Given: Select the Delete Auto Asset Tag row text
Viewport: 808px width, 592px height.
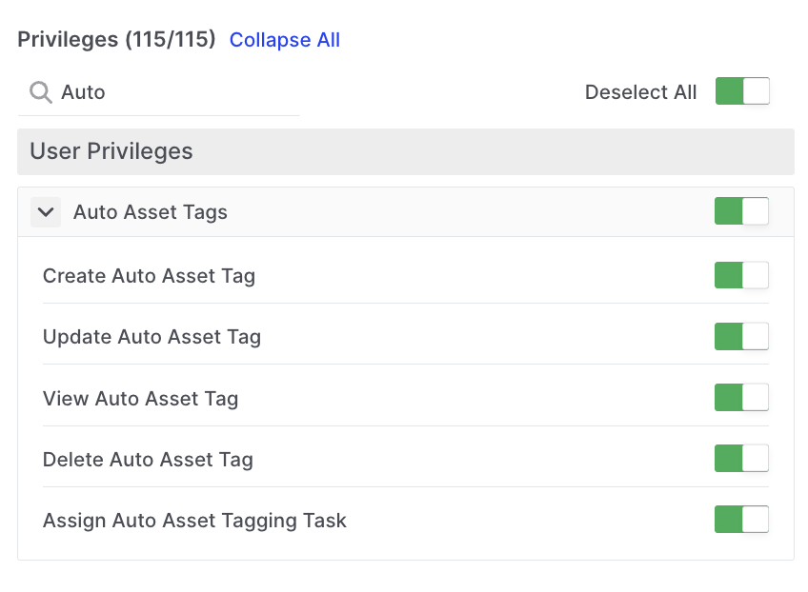Looking at the screenshot, I should tap(148, 460).
